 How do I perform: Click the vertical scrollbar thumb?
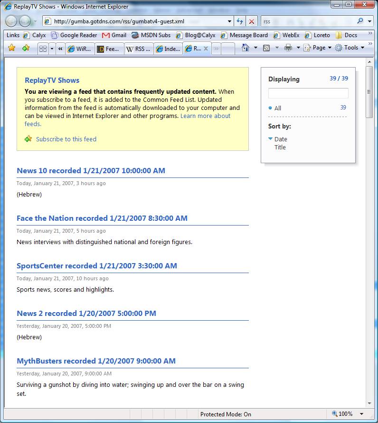coord(369,92)
